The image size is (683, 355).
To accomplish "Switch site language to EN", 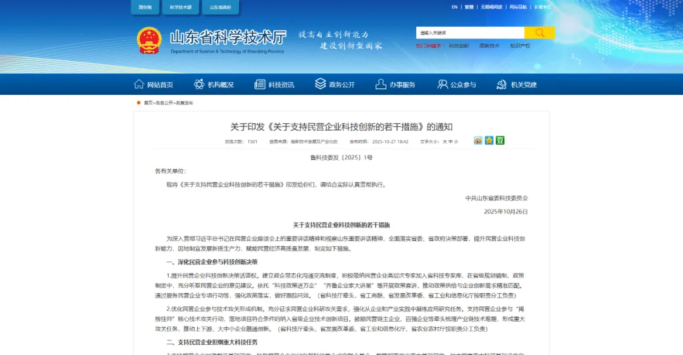I will 454,7.
